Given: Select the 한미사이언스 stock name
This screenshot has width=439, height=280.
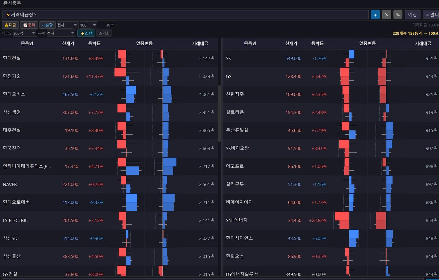Looking at the screenshot, I should tap(239, 238).
